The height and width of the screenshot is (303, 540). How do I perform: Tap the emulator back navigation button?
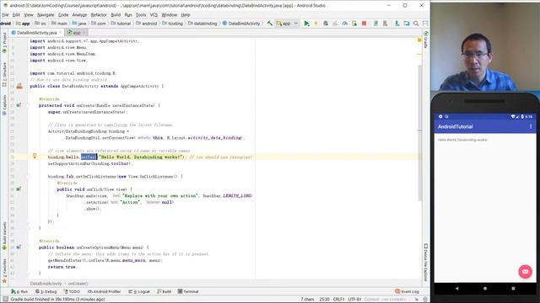457,289
